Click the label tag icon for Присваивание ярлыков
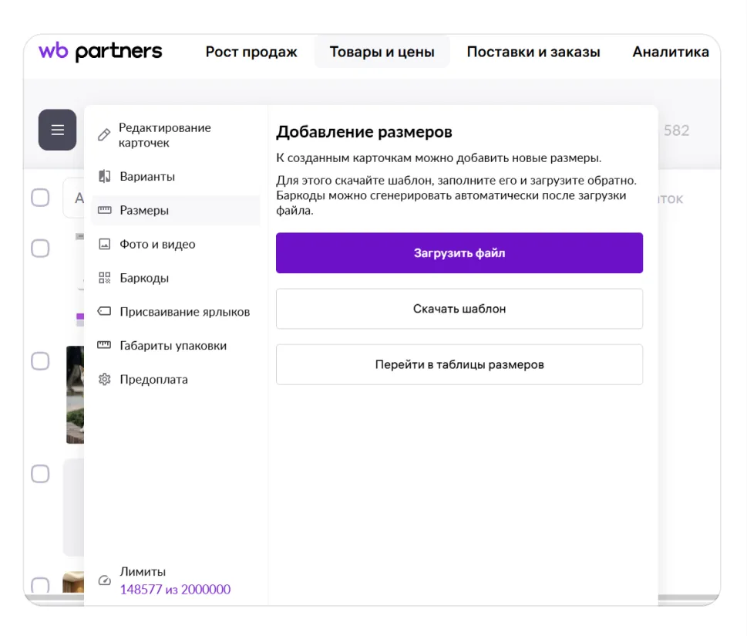The width and height of the screenshot is (747, 636). pos(105,312)
